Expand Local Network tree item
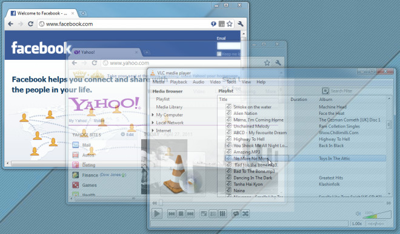Screen dimensions: 400x234 tap(153, 123)
